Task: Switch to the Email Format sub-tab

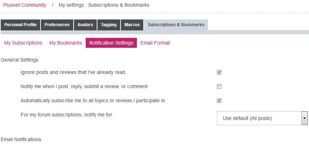Action: click(155, 43)
